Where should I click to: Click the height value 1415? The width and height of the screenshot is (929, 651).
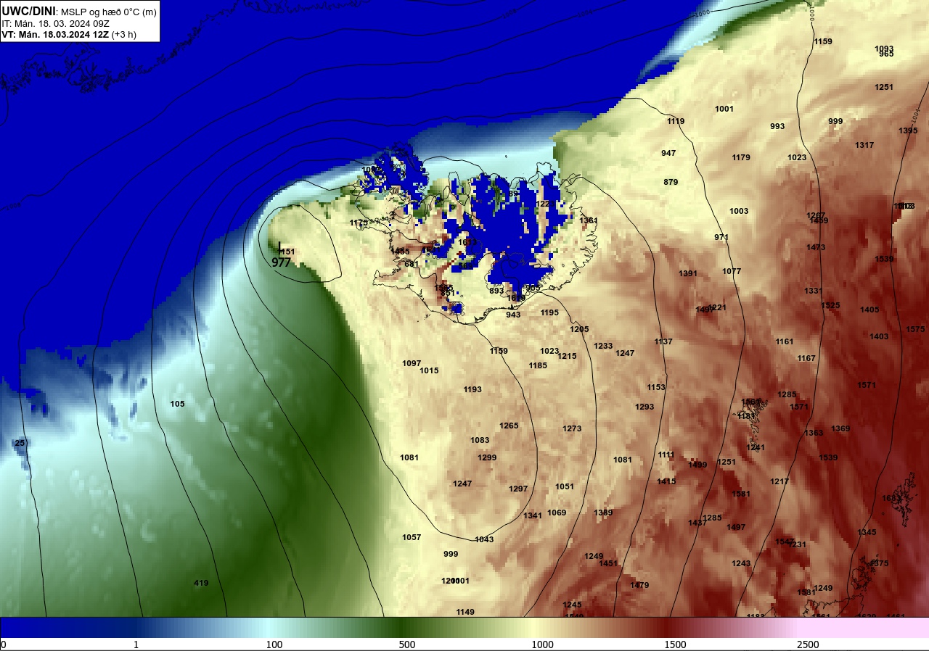[666, 481]
